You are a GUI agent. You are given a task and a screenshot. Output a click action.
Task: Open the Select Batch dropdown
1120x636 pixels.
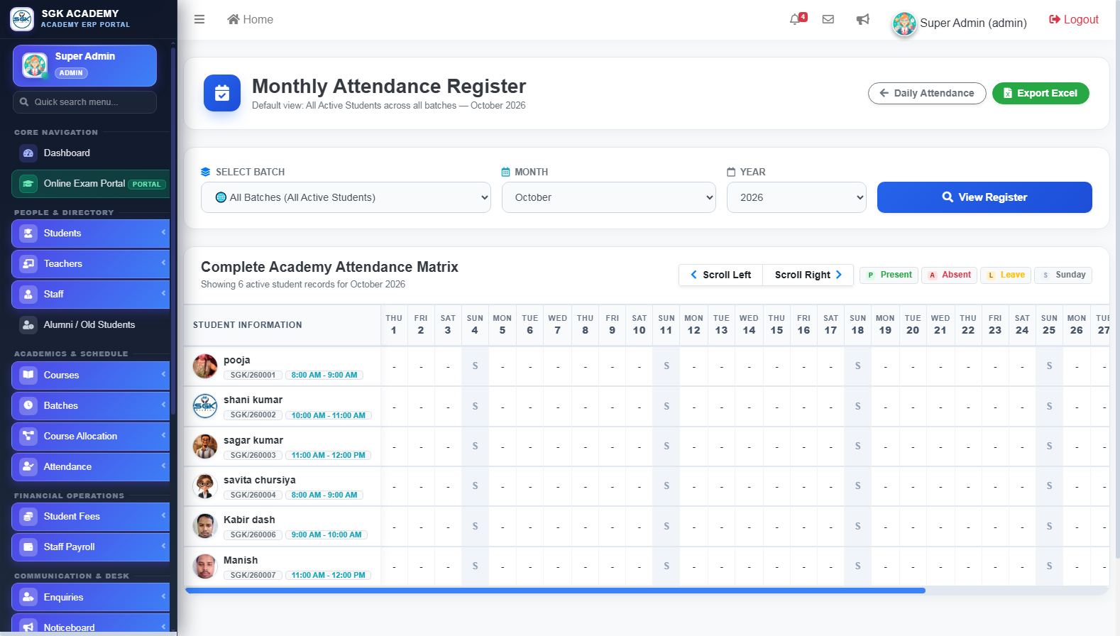pyautogui.click(x=346, y=197)
